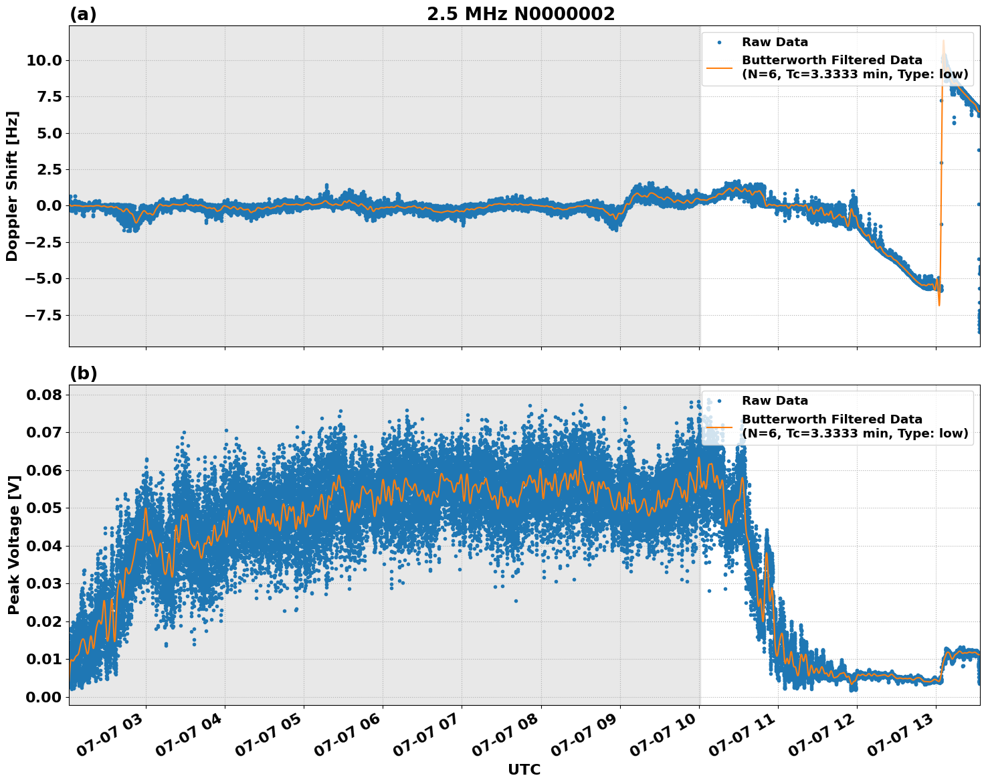The width and height of the screenshot is (986, 784).
Task: Click "Butterworth Filtered Data" in the Doppler plot legend
Action: 832,60
